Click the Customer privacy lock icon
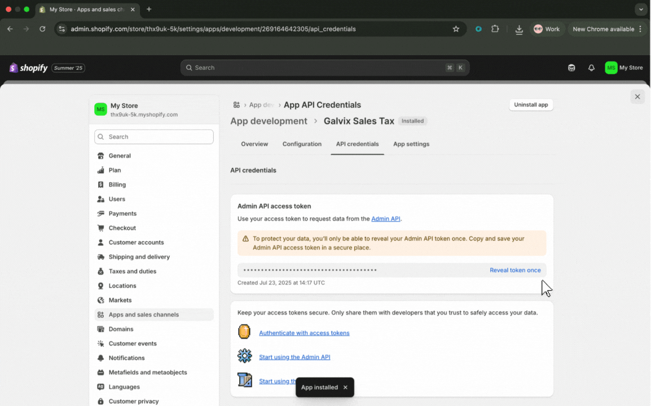This screenshot has width=651, height=406. 100,401
